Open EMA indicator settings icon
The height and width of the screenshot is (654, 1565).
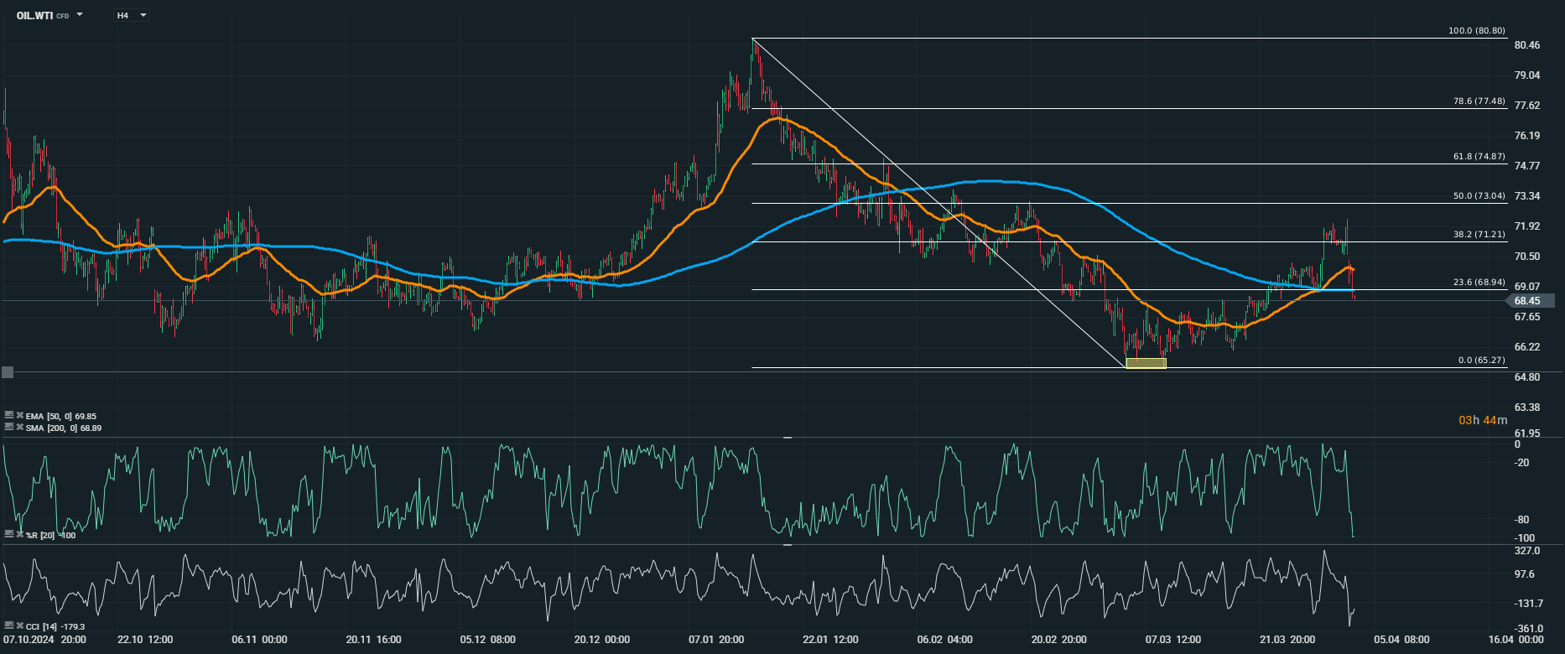tap(9, 415)
